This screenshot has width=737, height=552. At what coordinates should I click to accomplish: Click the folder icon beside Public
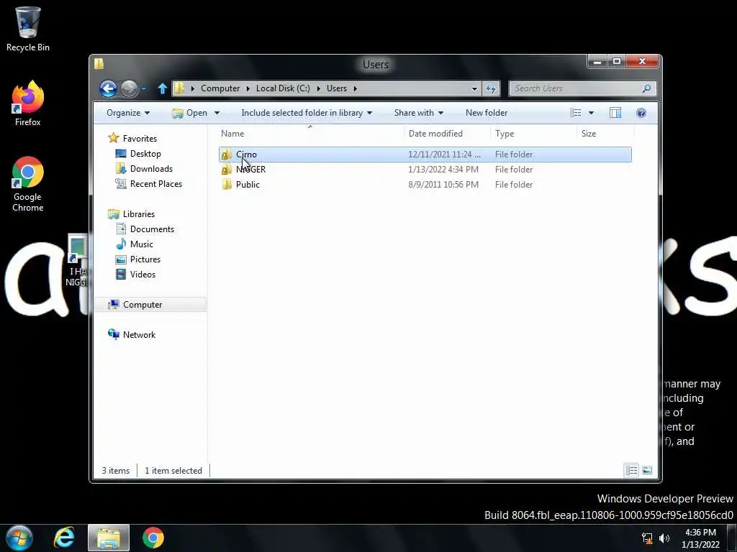coord(227,185)
